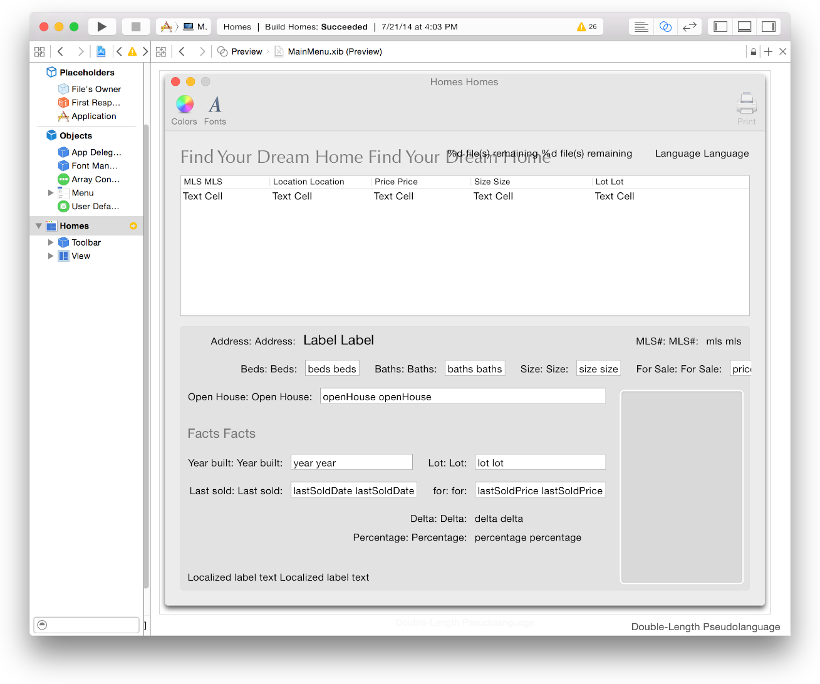
Task: Collapse the Homes window tree
Action: point(39,226)
